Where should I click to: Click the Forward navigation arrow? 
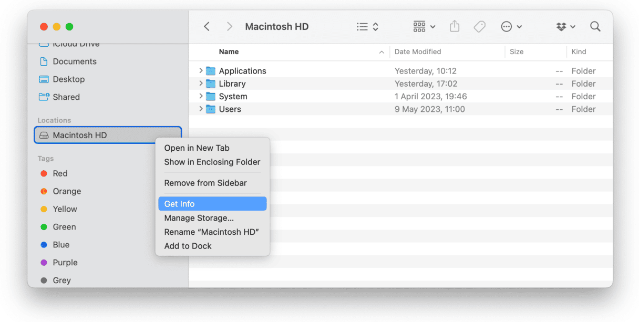click(x=229, y=27)
